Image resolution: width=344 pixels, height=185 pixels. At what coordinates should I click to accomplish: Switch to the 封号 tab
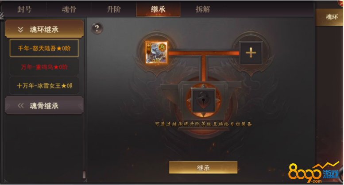(24, 9)
